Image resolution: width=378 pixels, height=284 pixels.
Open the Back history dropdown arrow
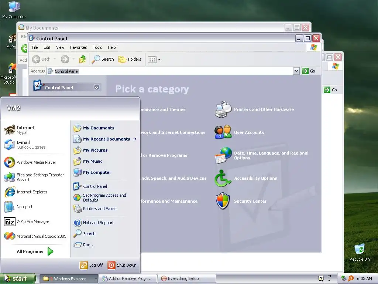click(55, 59)
